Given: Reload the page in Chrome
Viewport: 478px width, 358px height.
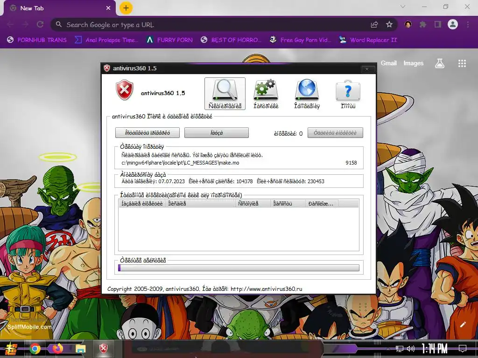Looking at the screenshot, I should [x=40, y=24].
